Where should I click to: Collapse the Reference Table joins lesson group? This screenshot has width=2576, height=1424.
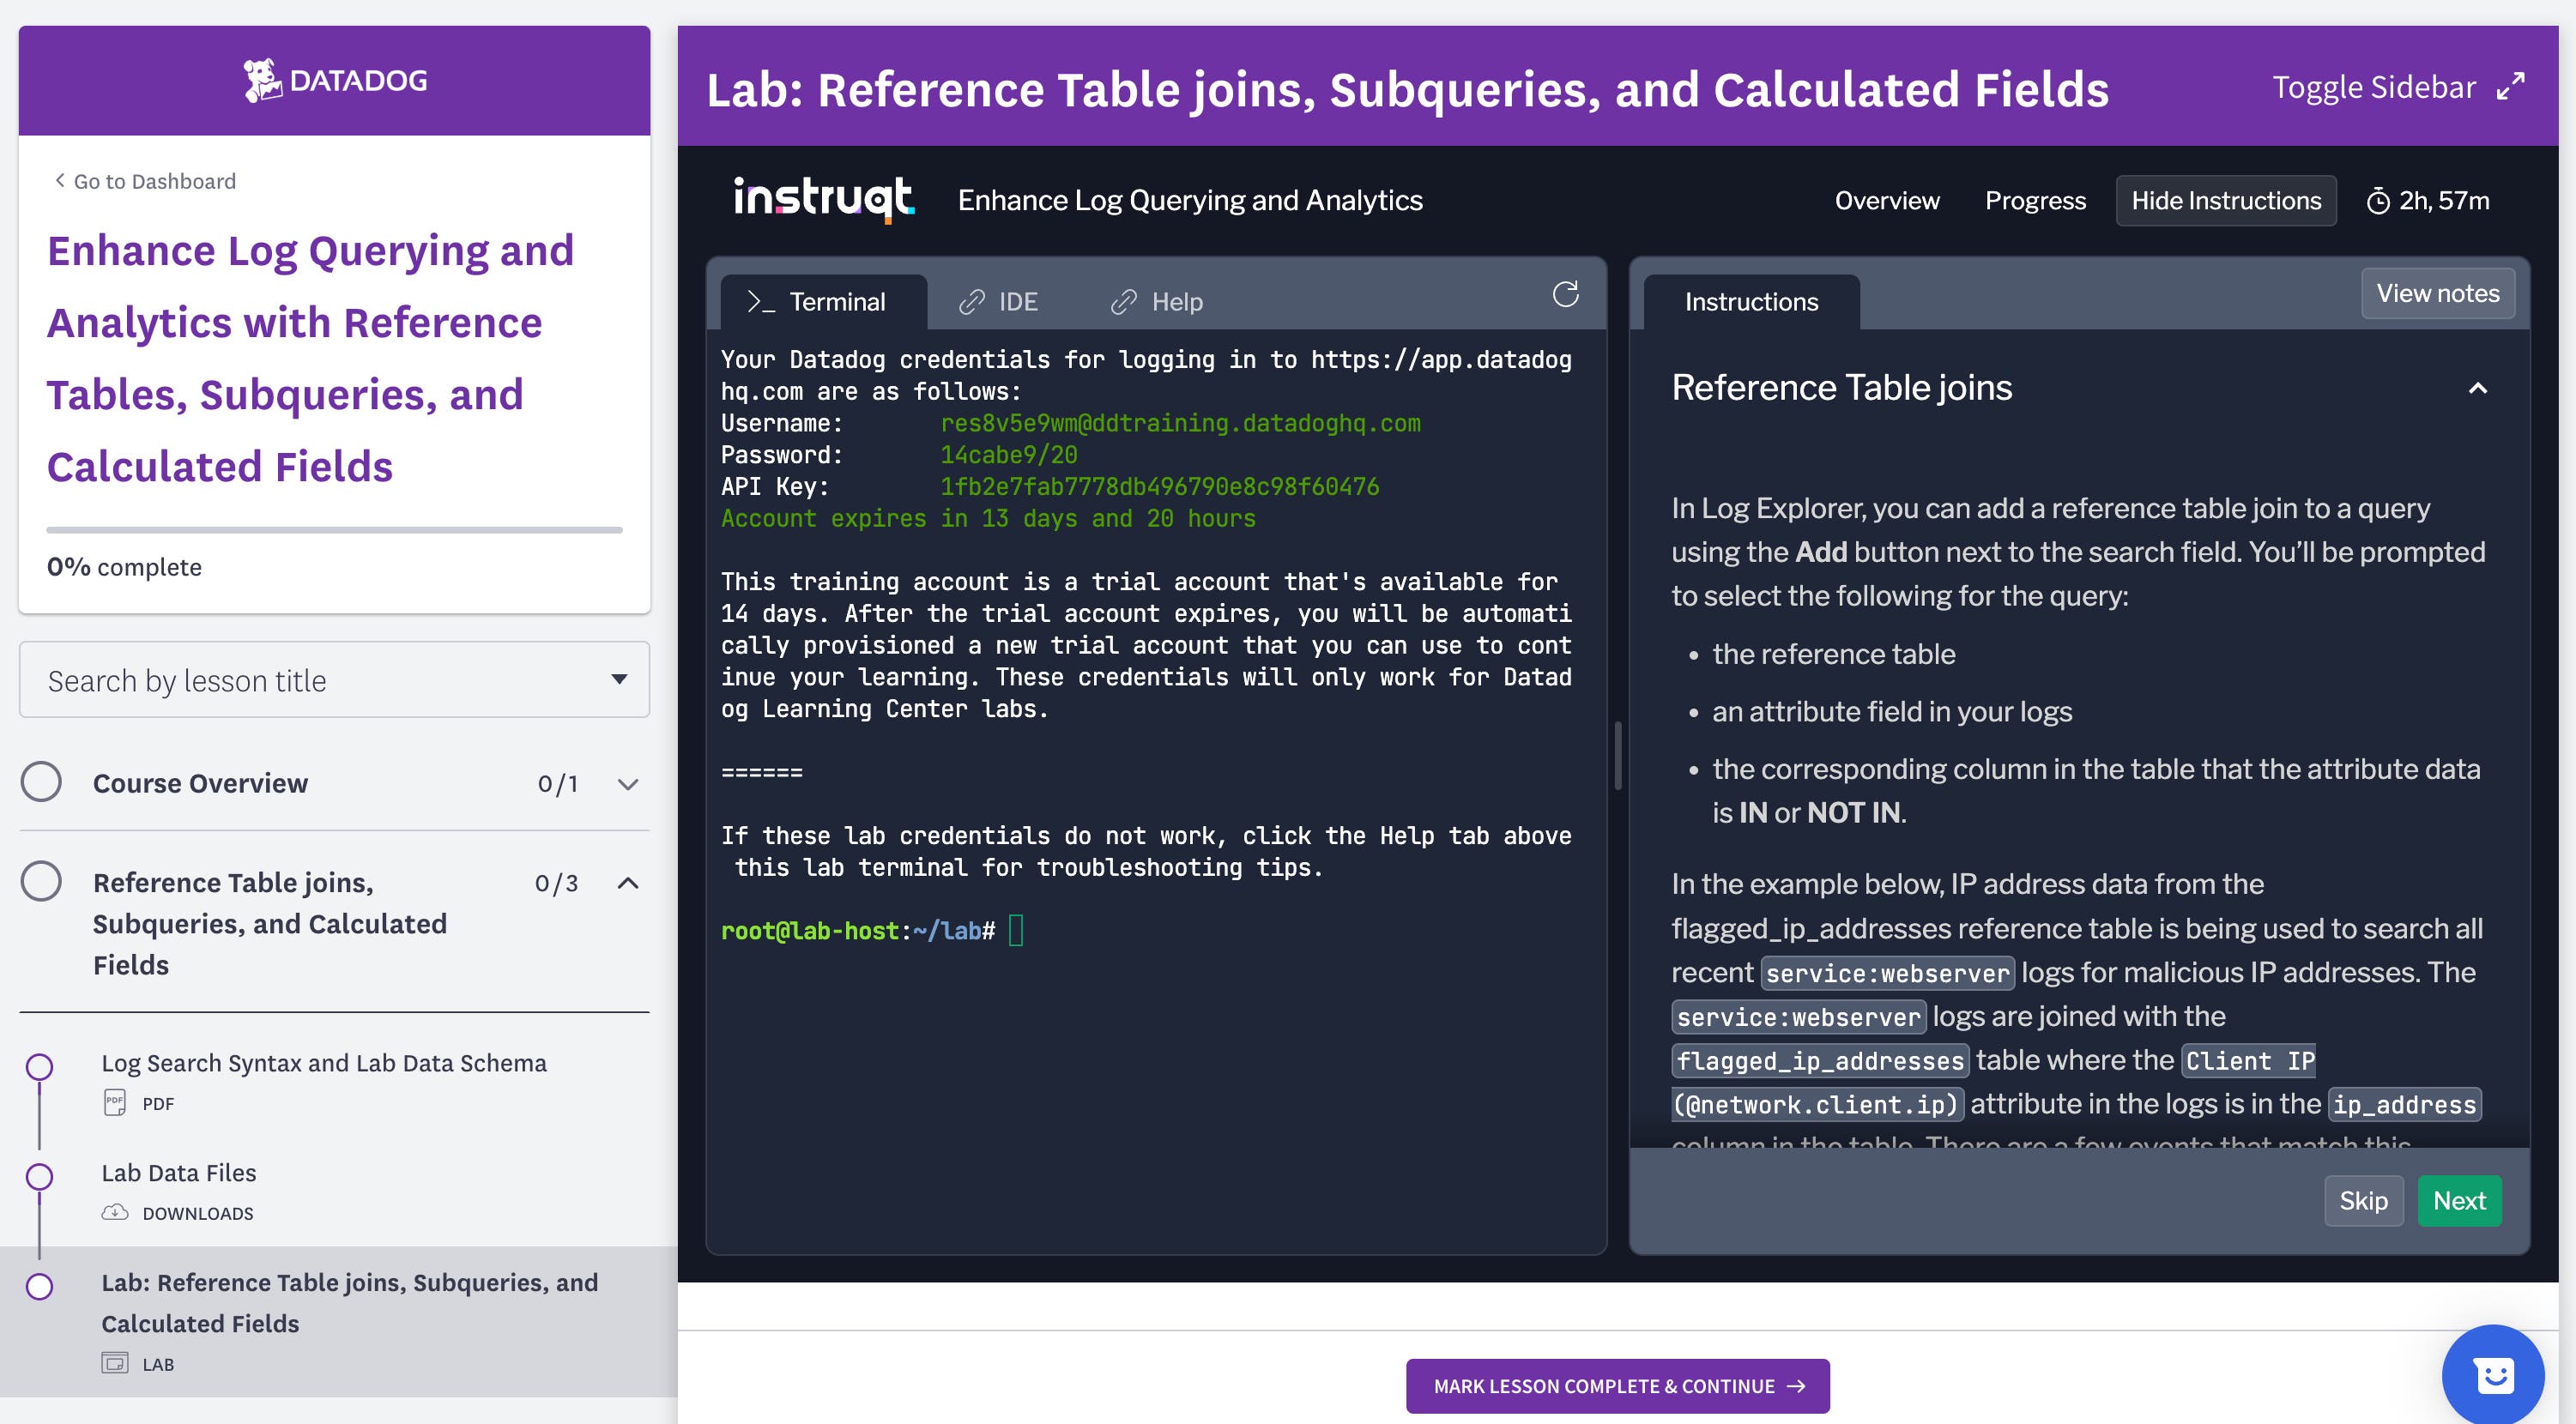[627, 883]
